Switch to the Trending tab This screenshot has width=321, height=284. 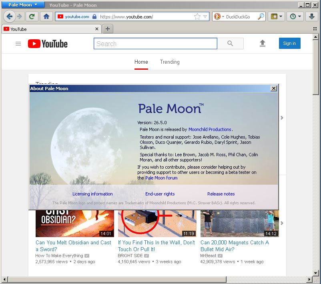(x=170, y=62)
